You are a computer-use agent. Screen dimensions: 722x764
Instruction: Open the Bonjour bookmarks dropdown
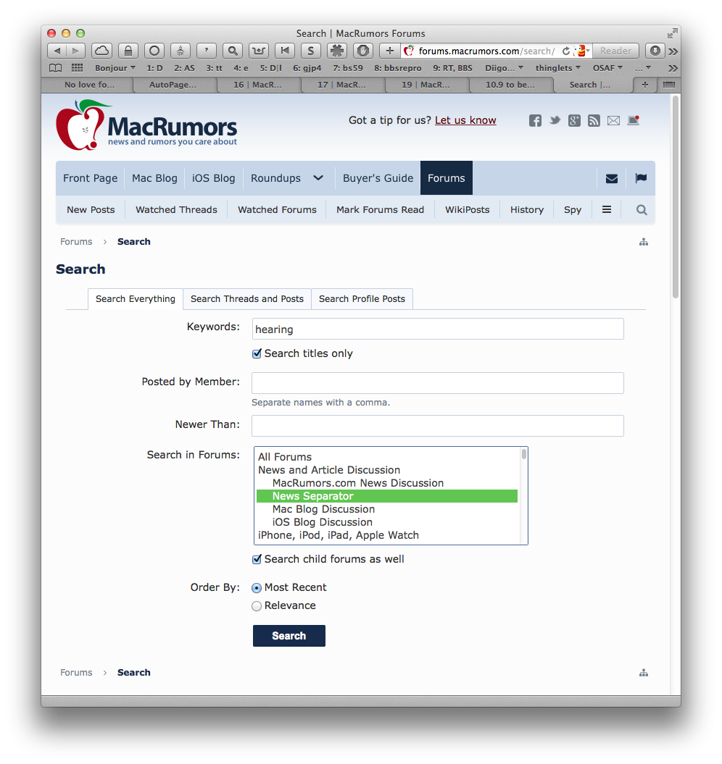tap(115, 68)
